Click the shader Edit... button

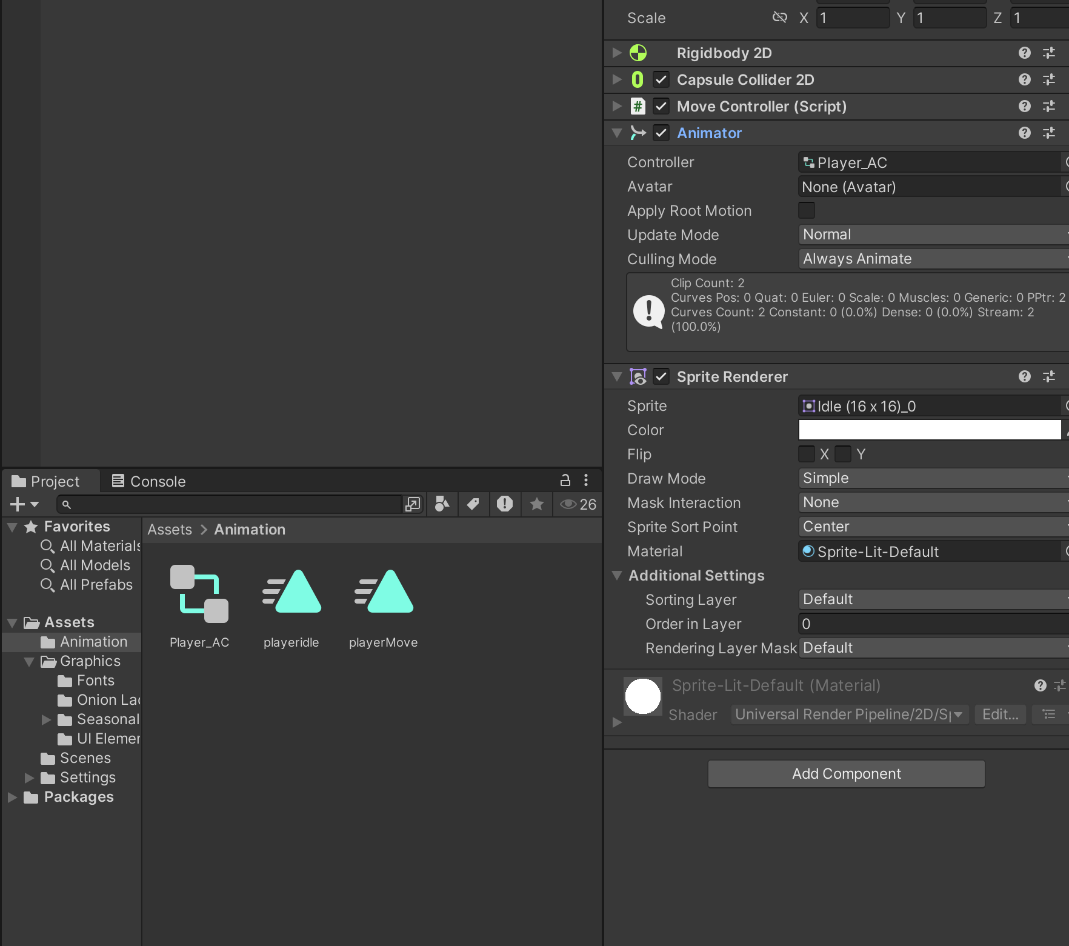pyautogui.click(x=1000, y=714)
